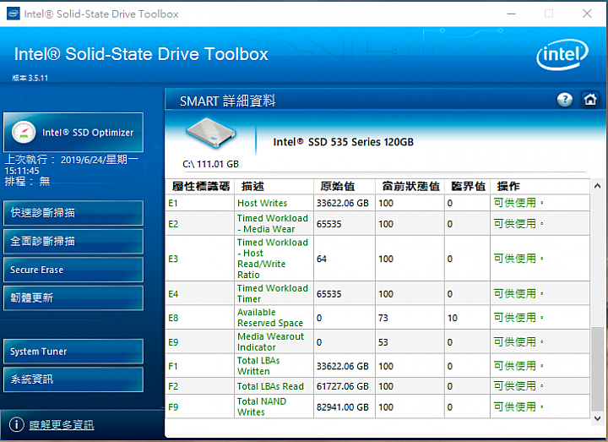Click 可供使用 action in E9 row
Viewport: 608px width, 442px height.
click(518, 342)
